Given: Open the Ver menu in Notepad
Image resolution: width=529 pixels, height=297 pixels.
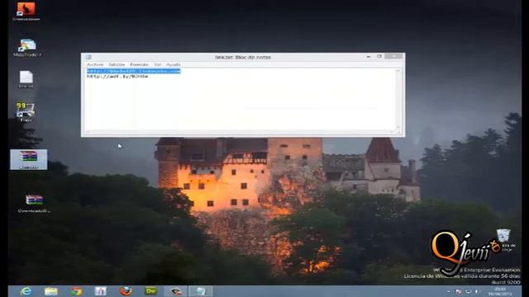Looking at the screenshot, I should pos(157,64).
